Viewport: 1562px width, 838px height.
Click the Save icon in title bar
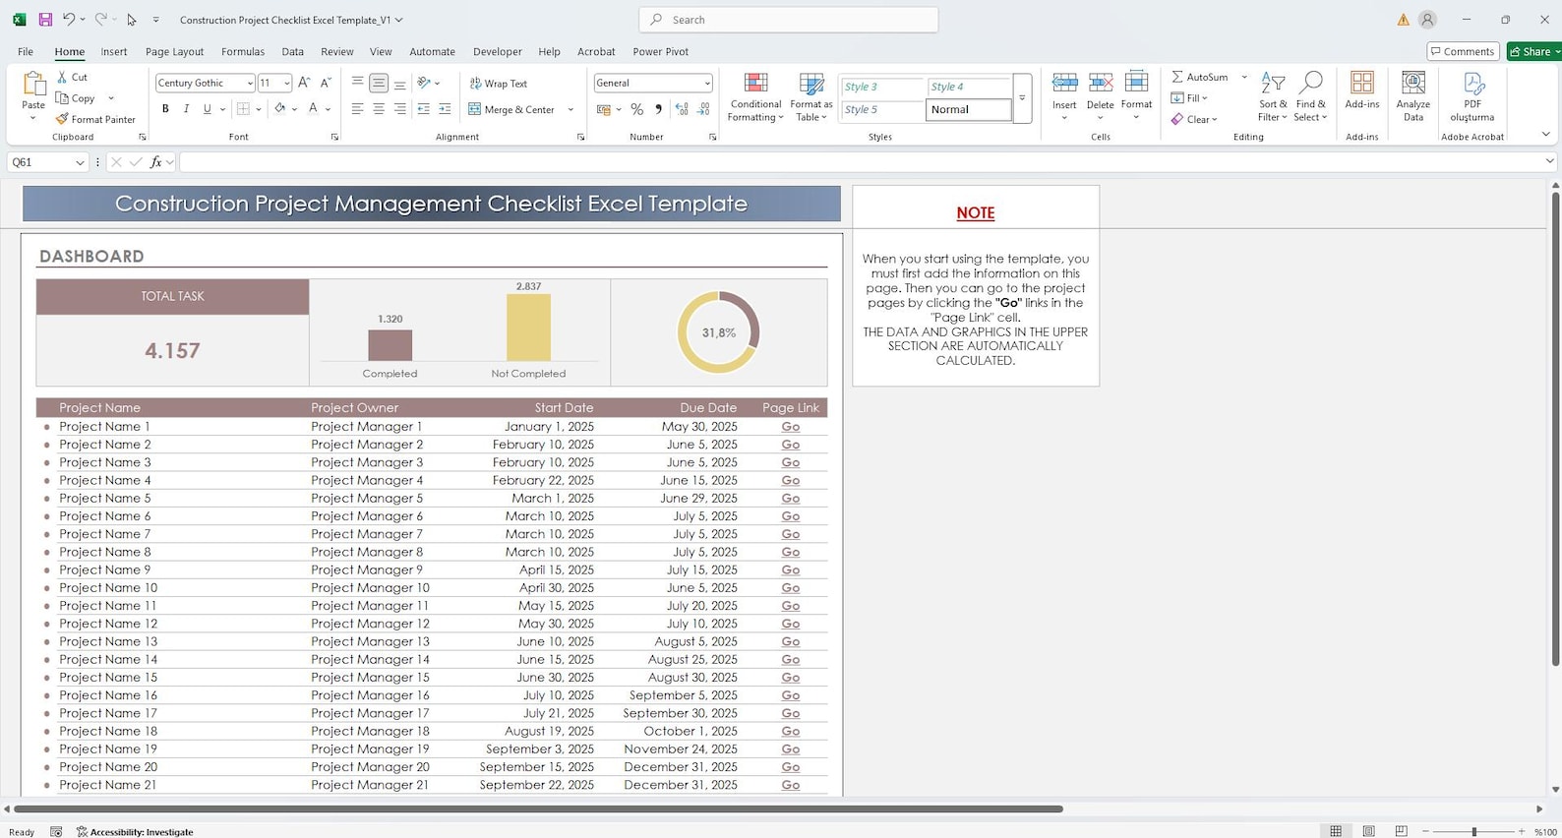click(x=45, y=20)
